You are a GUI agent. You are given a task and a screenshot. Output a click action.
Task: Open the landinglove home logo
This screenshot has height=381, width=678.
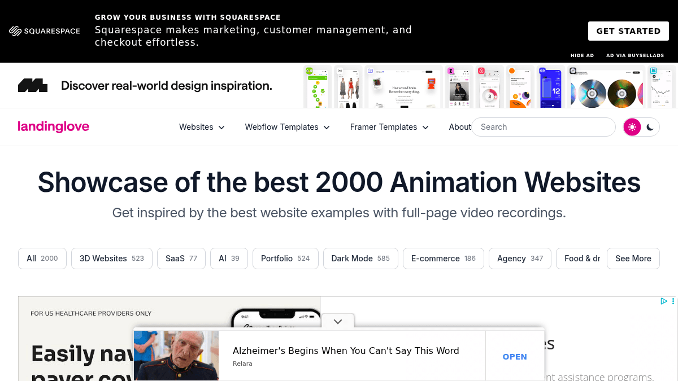coord(54,127)
